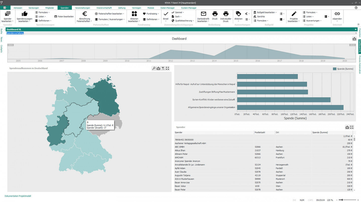Open Process Automation side tab
This screenshot has width=361, height=202.
(359, 64)
